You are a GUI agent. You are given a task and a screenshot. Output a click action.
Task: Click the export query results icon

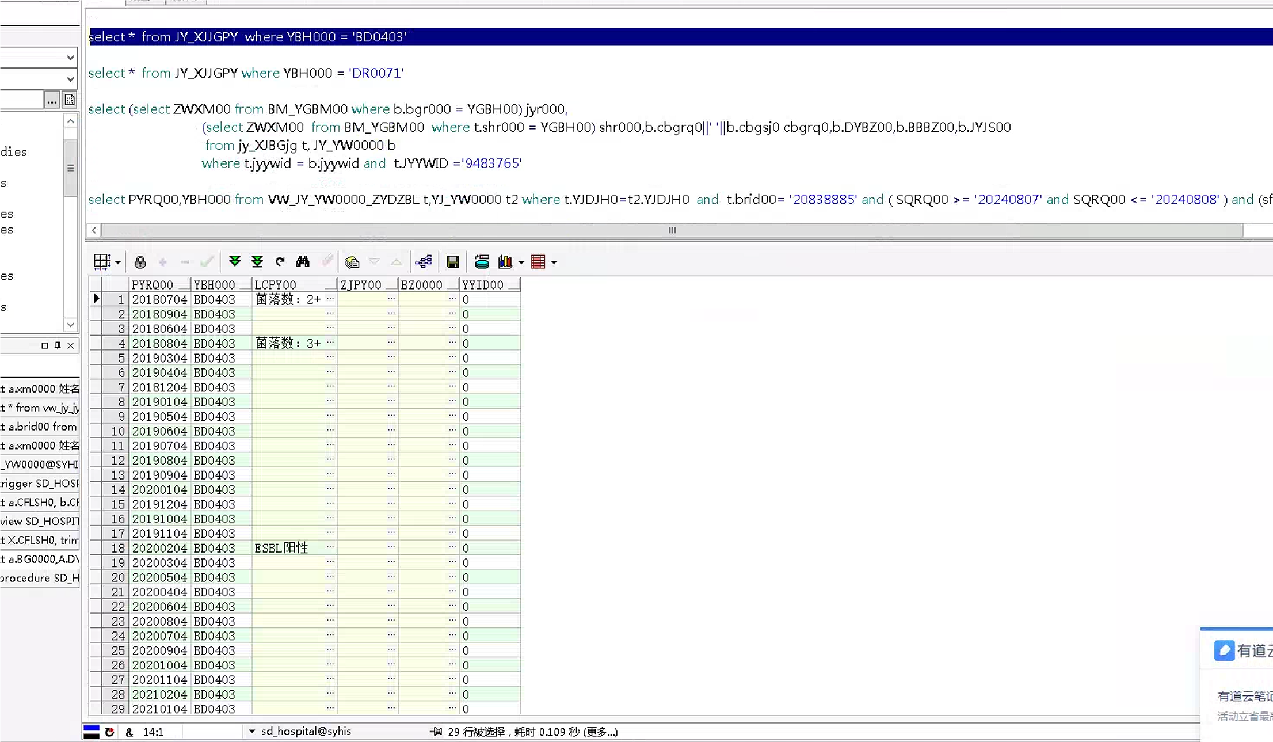coord(482,262)
